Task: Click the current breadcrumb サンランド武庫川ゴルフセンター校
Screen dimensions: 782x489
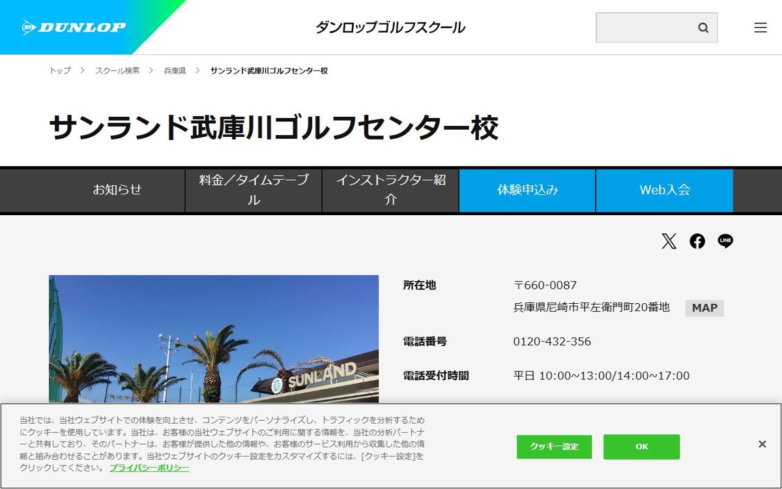Action: pos(269,70)
